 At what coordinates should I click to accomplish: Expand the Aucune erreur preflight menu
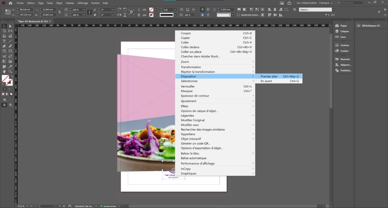tap(119, 206)
